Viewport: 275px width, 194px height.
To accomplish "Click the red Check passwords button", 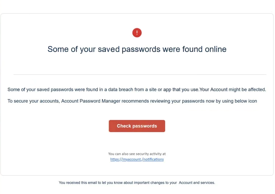I will [137, 126].
